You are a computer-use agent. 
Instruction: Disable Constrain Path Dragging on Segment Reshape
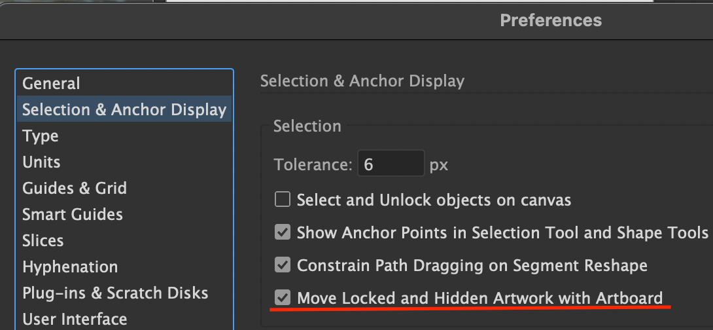pos(283,265)
